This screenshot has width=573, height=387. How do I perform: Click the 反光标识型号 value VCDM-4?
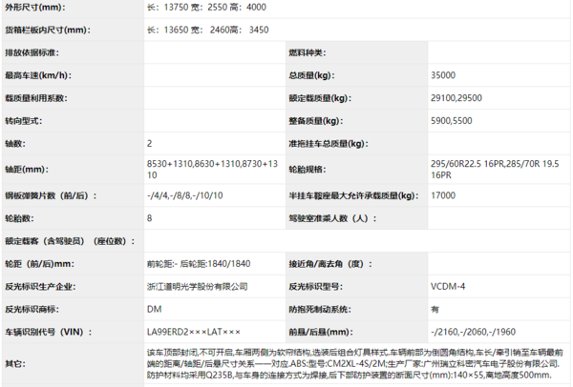447,286
